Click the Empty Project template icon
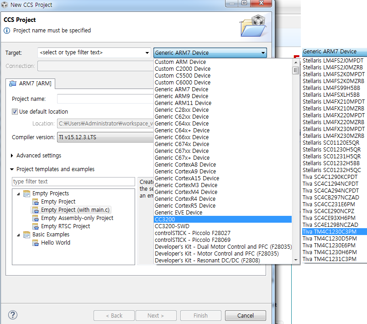 [x=35, y=202]
